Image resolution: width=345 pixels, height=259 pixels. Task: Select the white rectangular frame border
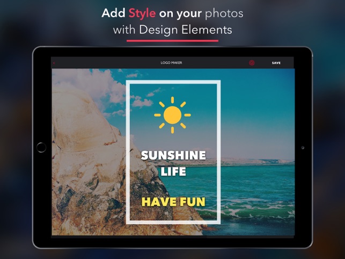[x=173, y=152]
